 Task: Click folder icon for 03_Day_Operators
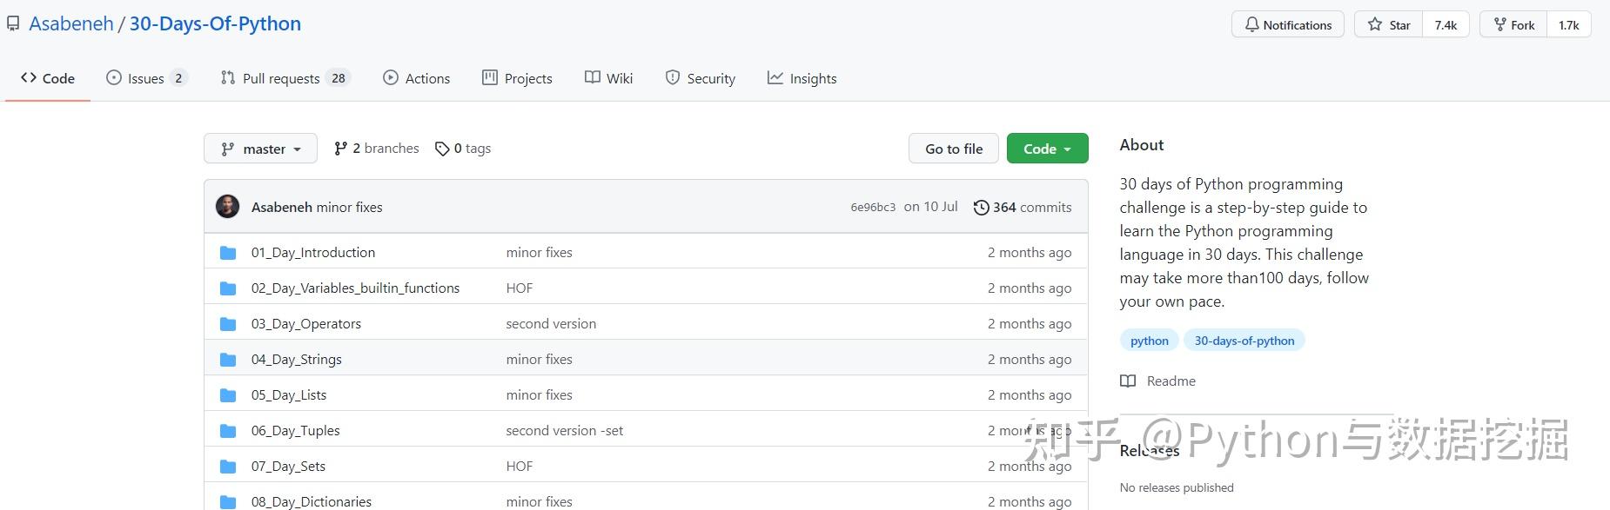228,324
